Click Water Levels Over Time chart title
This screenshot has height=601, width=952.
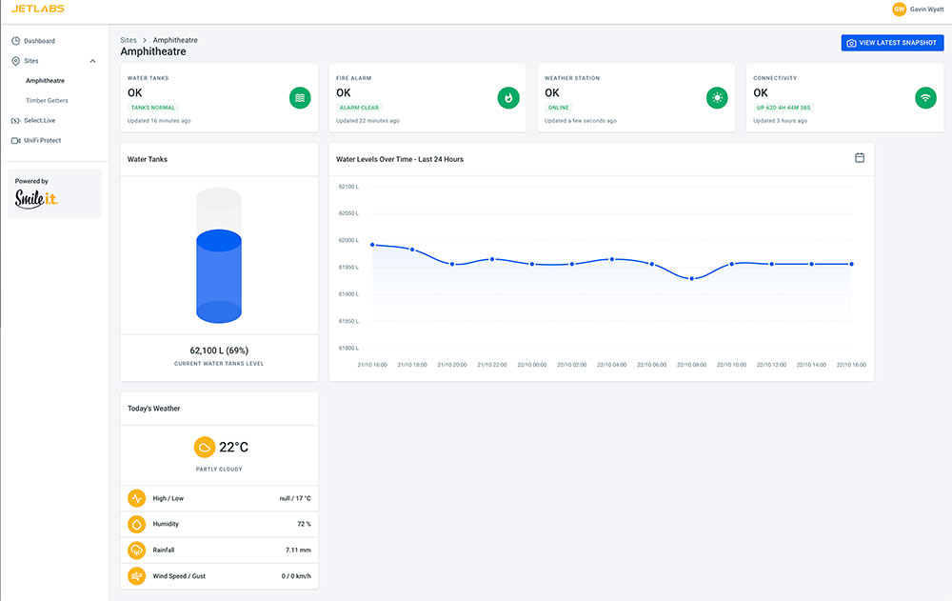click(x=400, y=159)
